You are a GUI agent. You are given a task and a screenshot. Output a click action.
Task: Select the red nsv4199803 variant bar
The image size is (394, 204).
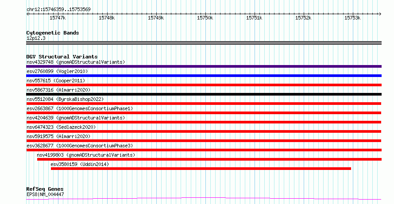point(209,159)
